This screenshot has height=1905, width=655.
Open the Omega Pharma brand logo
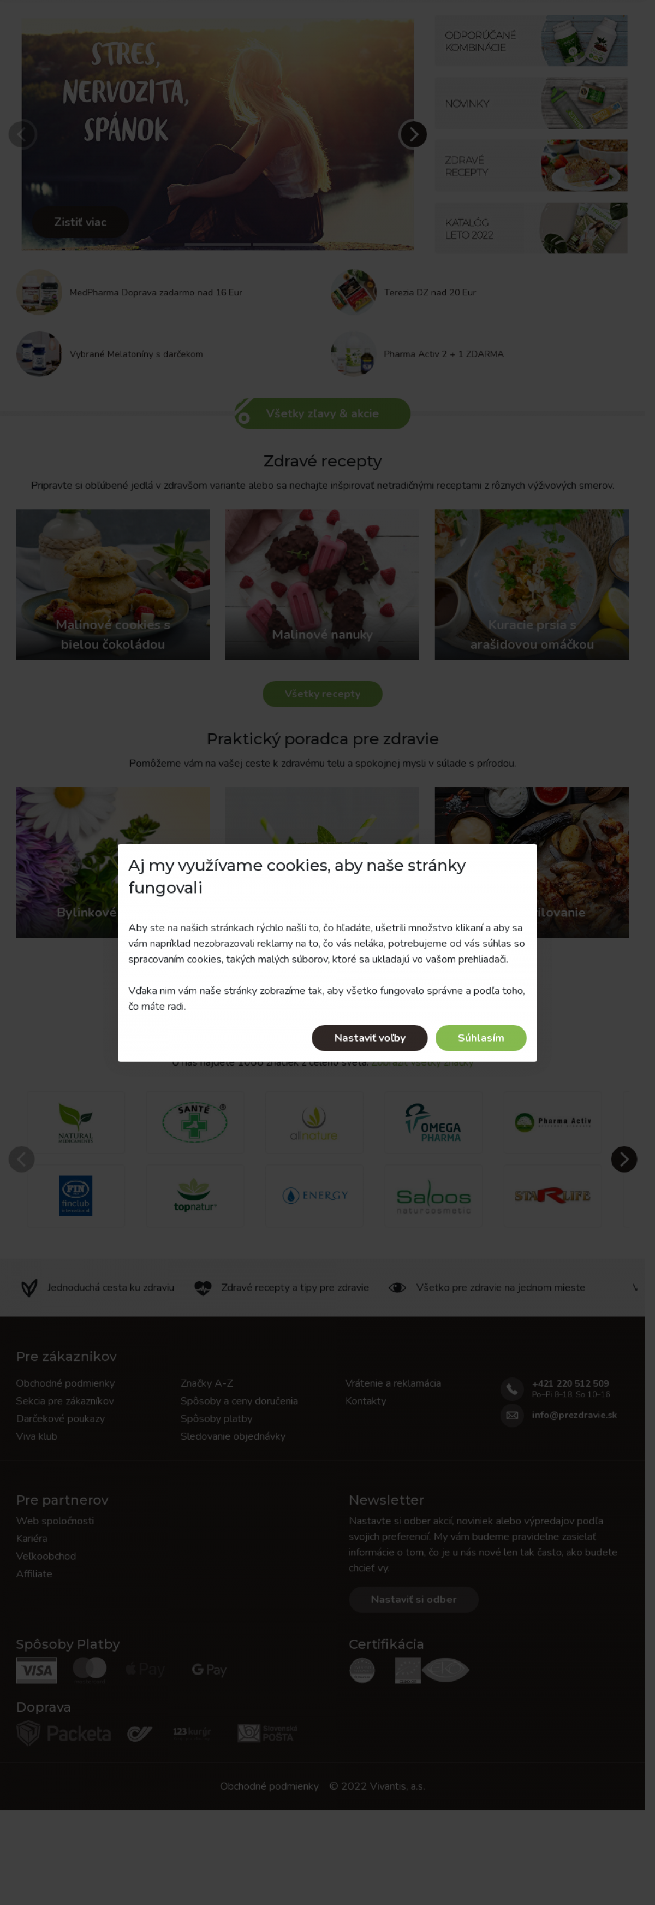click(433, 1122)
